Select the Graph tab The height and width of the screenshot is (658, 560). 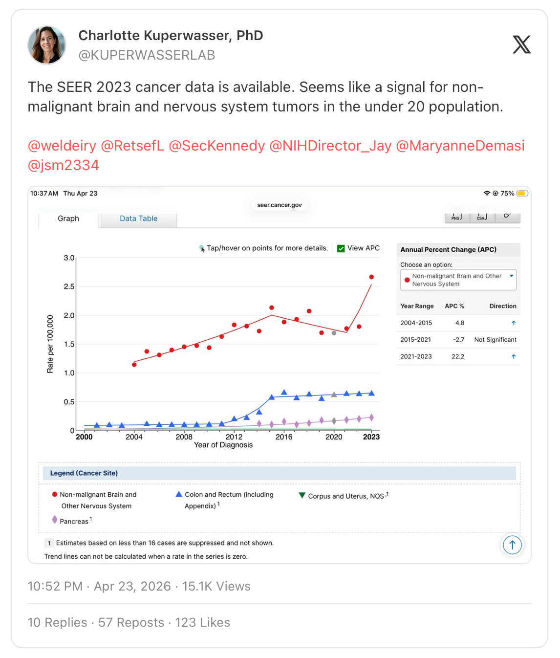(x=68, y=219)
